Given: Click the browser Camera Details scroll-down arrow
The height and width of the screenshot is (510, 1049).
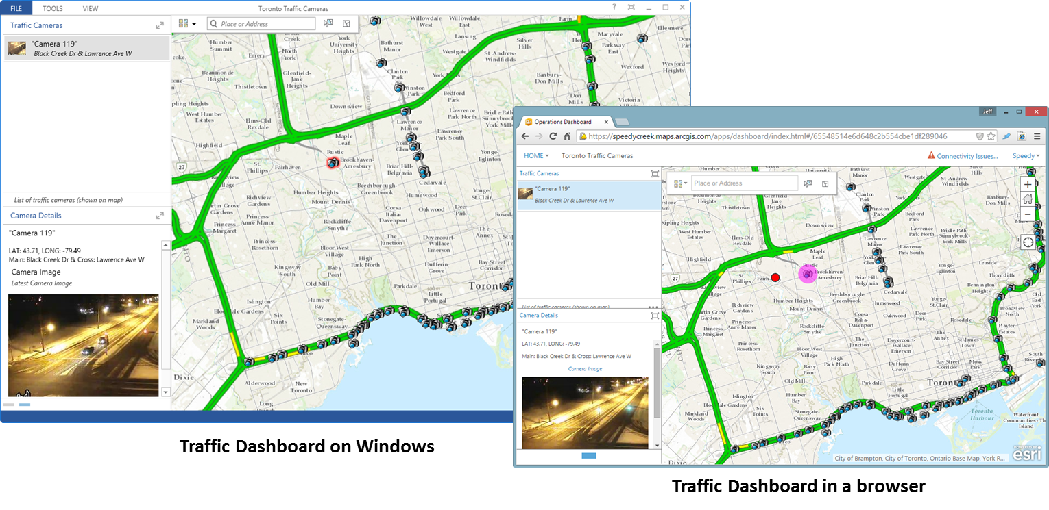Looking at the screenshot, I should 657,445.
